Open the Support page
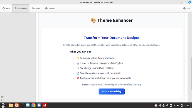The height and width of the screenshot is (108, 192). click(50, 8)
